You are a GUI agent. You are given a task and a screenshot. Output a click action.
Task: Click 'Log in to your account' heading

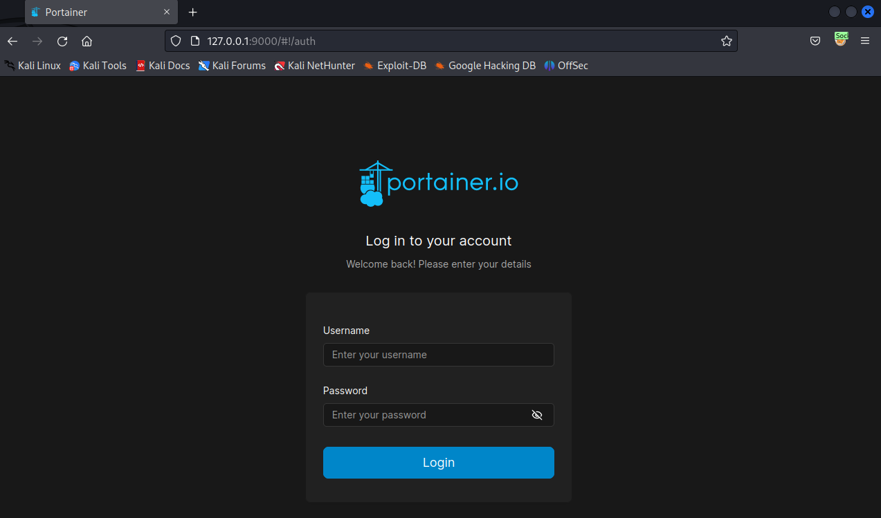click(439, 241)
